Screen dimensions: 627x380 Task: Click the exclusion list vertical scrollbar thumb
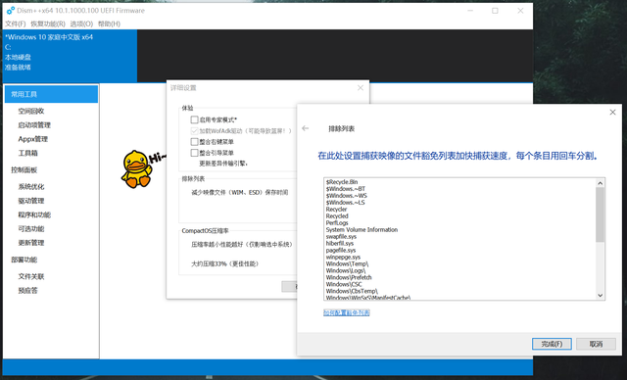point(600,214)
